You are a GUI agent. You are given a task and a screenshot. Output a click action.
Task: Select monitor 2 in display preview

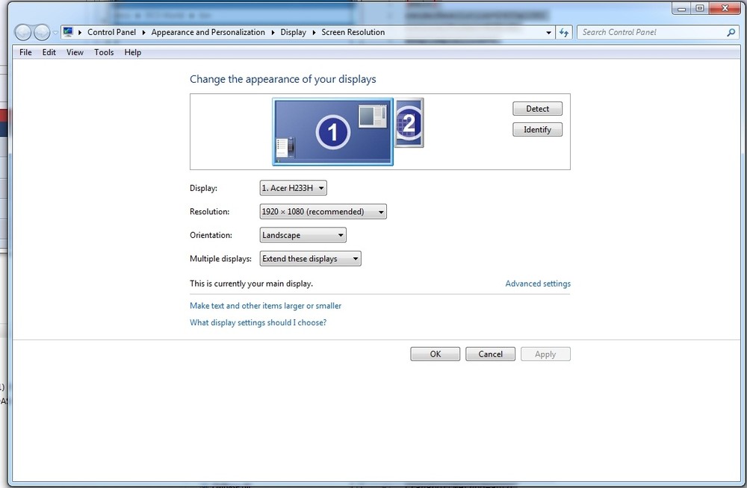tap(409, 123)
